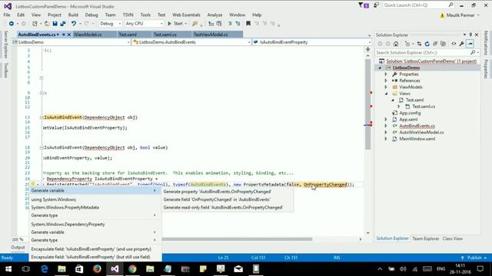Click the Sync with Active Document icon

coord(419,44)
